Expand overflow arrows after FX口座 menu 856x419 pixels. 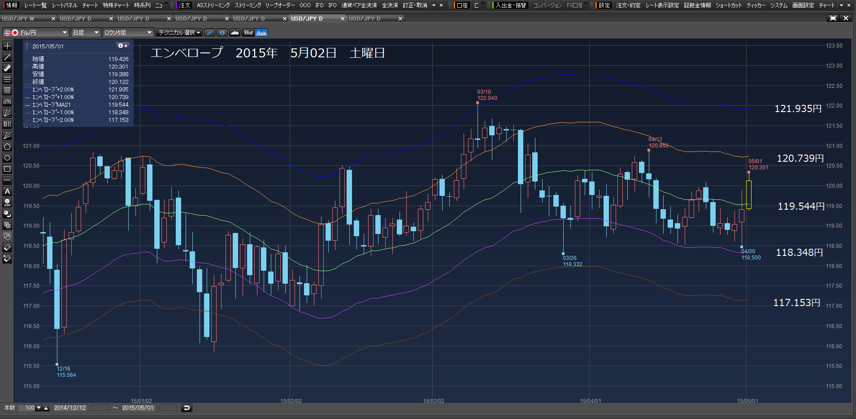[x=586, y=4]
